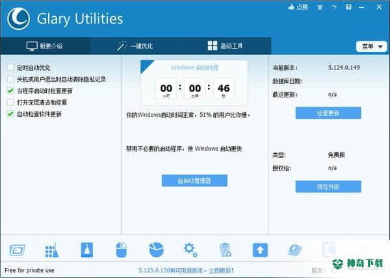Click the Windows 启动时间 panel title
390x278 pixels.
194,68
